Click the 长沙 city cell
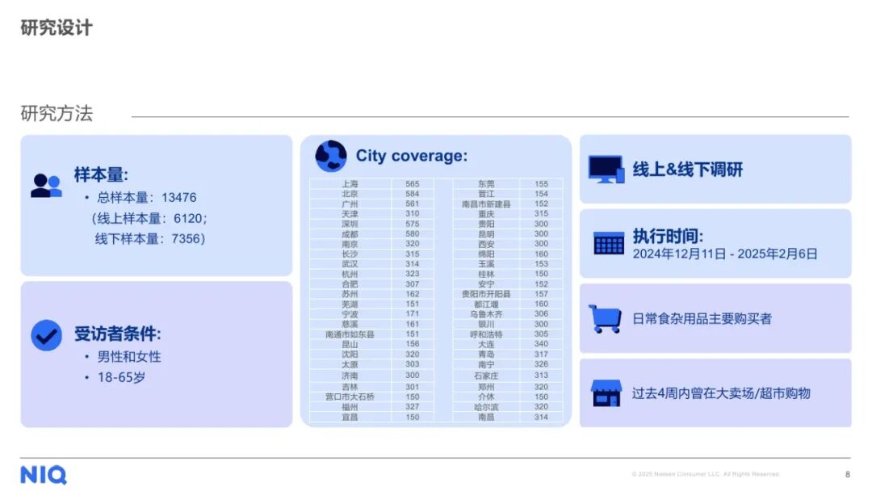872x491 pixels. 350,254
